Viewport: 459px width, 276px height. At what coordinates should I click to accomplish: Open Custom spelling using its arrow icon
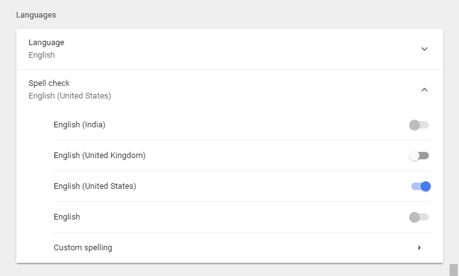[x=419, y=248]
